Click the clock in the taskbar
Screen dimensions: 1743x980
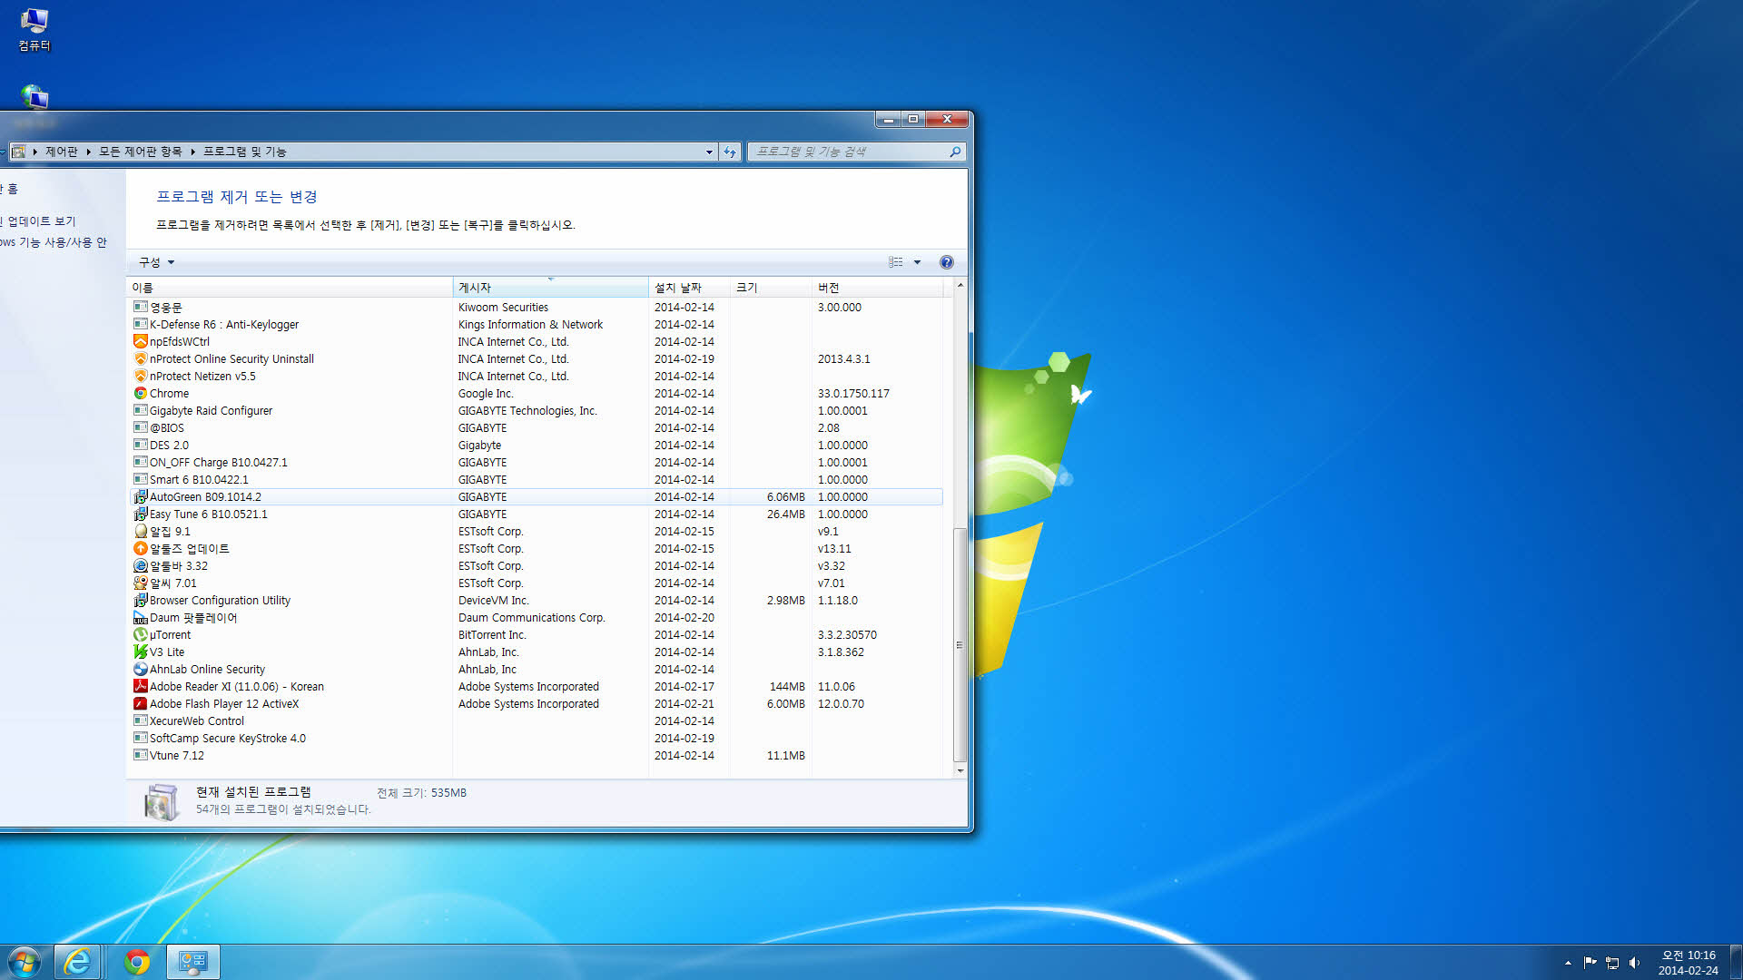coord(1689,963)
